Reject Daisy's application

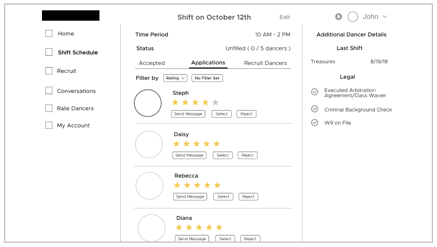coord(247,155)
